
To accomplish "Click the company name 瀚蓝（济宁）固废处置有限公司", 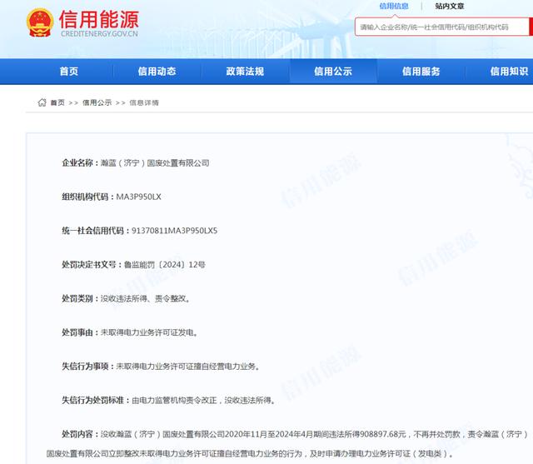I will (154, 162).
